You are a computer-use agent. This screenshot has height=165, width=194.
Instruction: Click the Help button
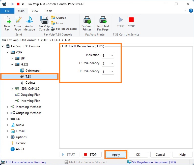(182, 154)
